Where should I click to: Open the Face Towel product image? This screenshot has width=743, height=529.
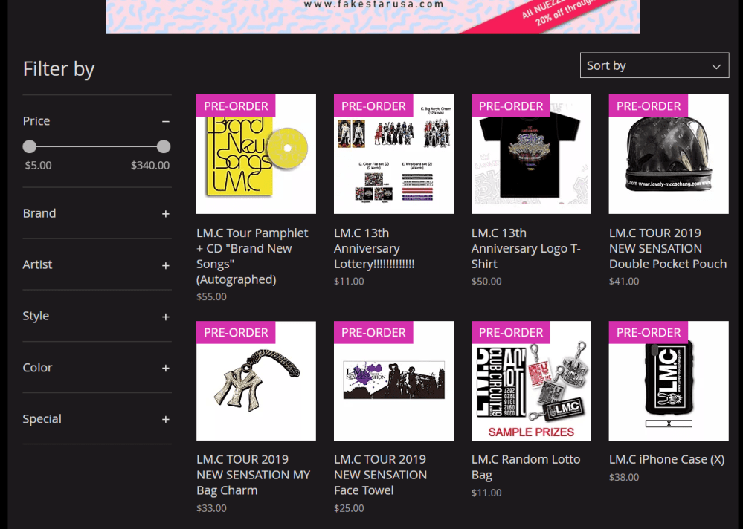coord(393,382)
